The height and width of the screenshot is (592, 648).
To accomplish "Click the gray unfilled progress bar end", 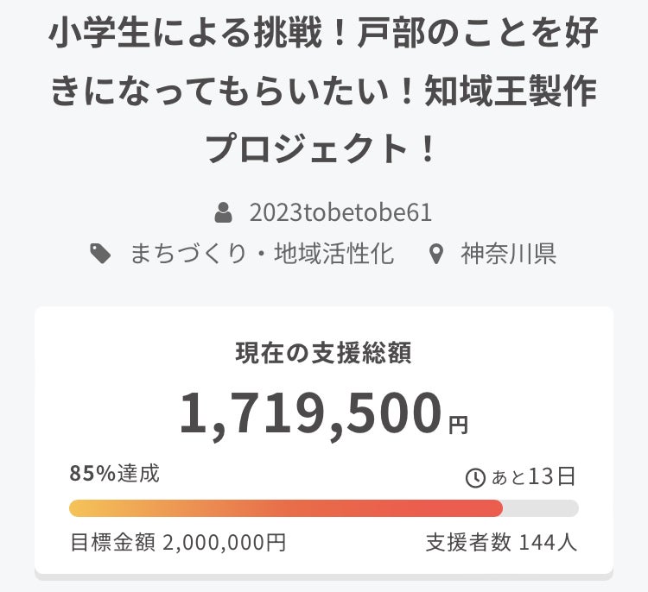I will pos(541,508).
